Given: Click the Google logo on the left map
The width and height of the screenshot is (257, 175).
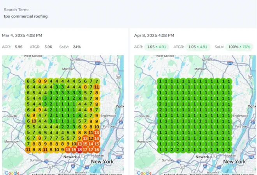Looking at the screenshot, I should click(12, 172).
